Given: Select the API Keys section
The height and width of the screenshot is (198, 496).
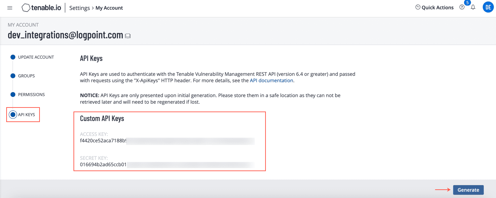Looking at the screenshot, I should [x=26, y=114].
